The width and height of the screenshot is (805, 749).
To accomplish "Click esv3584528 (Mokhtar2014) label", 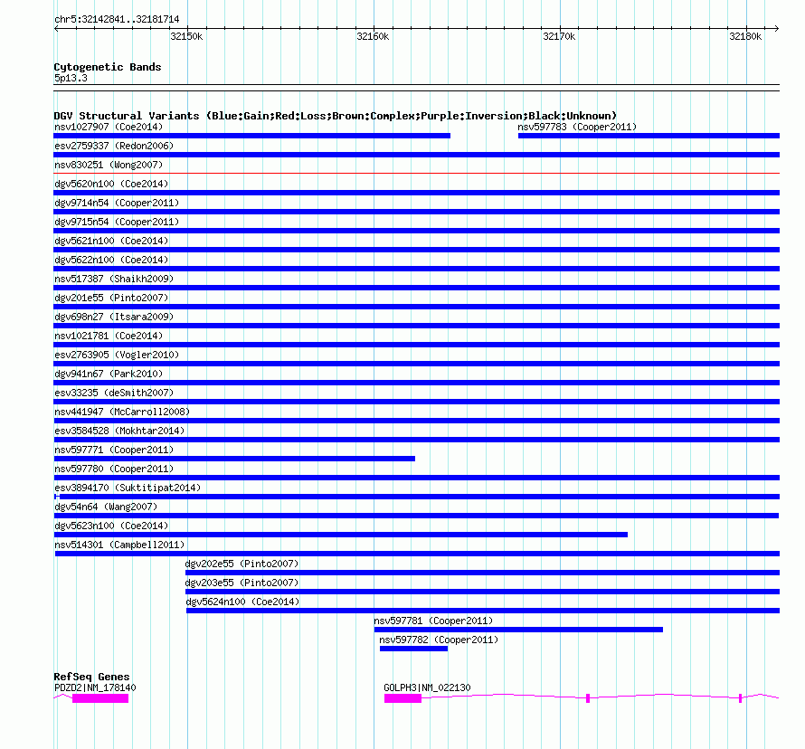I will [119, 431].
